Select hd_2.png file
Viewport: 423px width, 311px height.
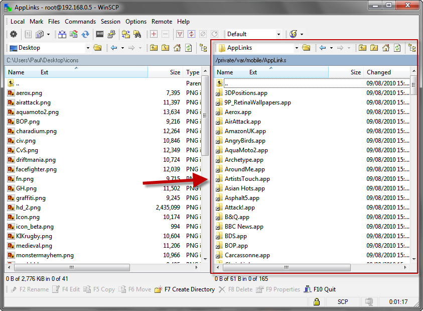click(28, 208)
